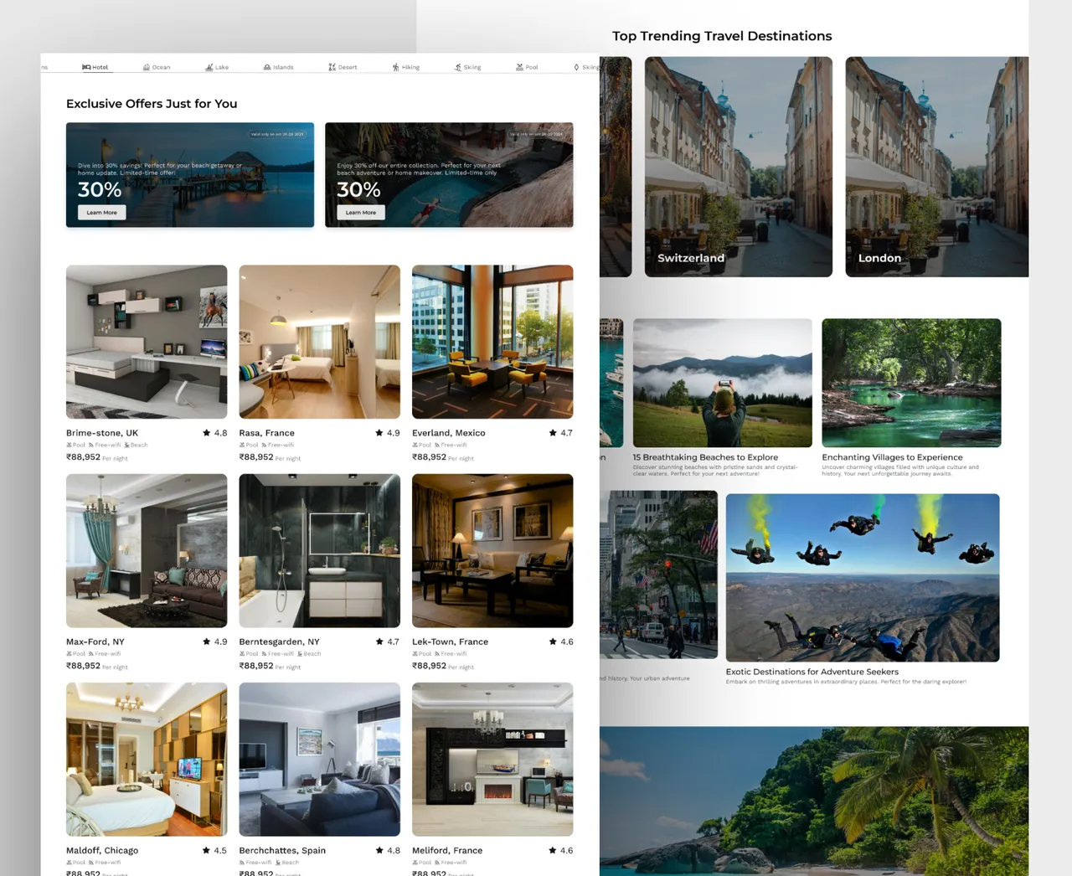Click the star icon for Brime-stone, UK

coord(207,433)
